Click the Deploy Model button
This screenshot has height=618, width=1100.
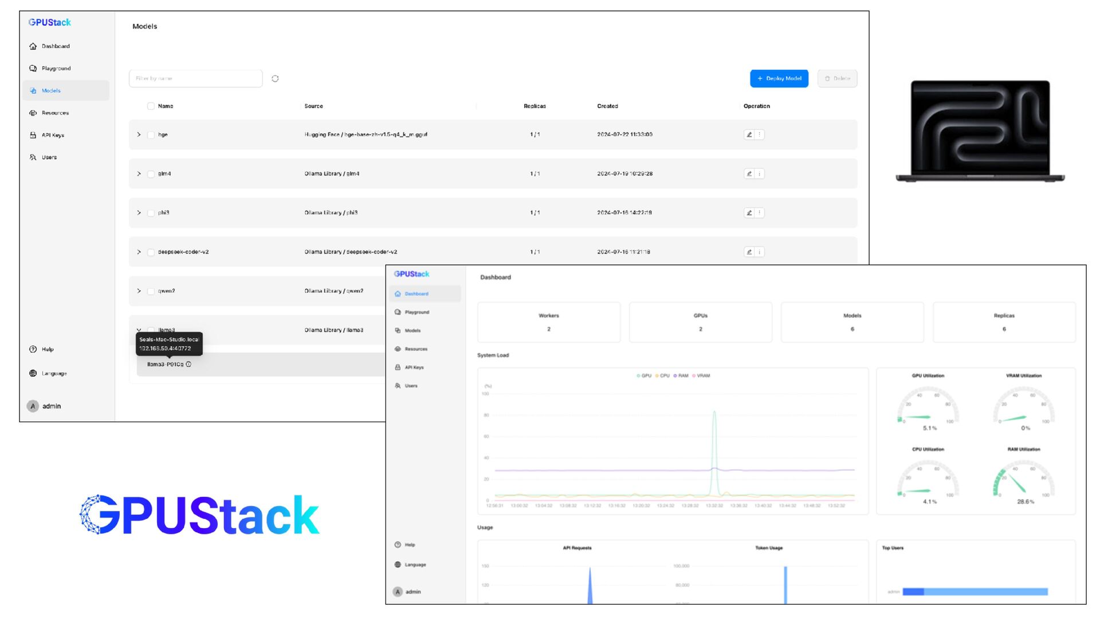[x=779, y=78]
